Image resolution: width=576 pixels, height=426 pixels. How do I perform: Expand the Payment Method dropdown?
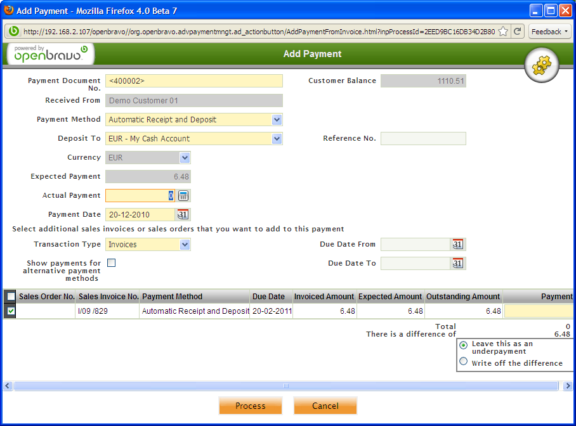[276, 120]
